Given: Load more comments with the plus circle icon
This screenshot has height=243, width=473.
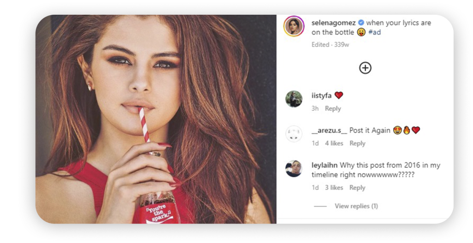Looking at the screenshot, I should 365,68.
